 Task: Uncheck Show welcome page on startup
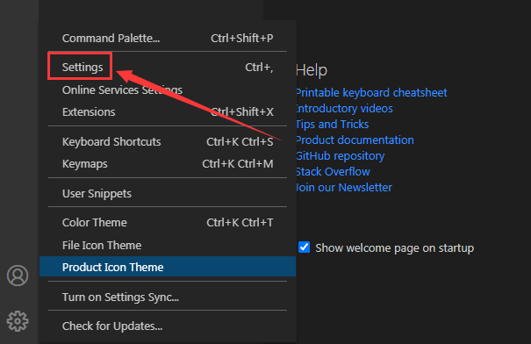click(304, 247)
